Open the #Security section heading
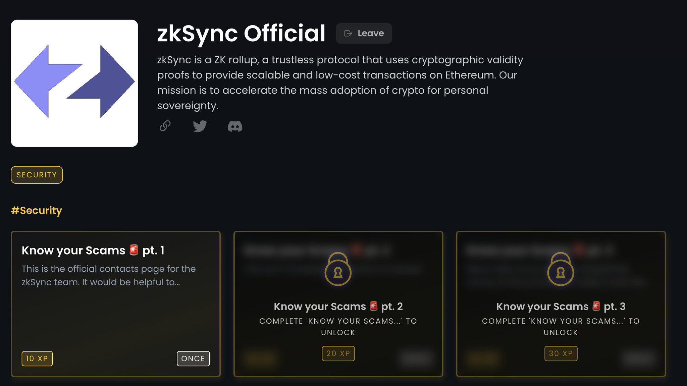The height and width of the screenshot is (386, 687). [36, 210]
